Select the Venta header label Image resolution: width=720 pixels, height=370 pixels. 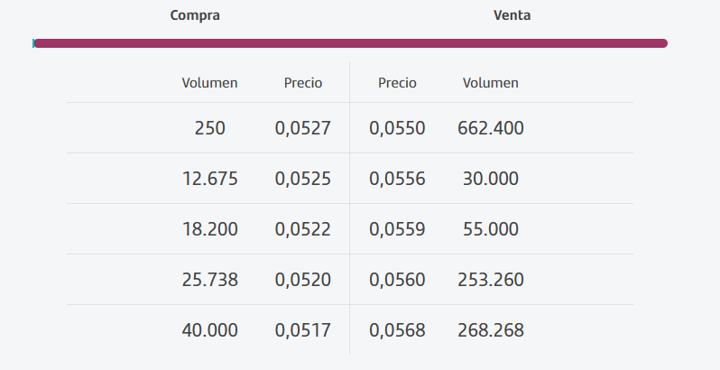point(512,15)
